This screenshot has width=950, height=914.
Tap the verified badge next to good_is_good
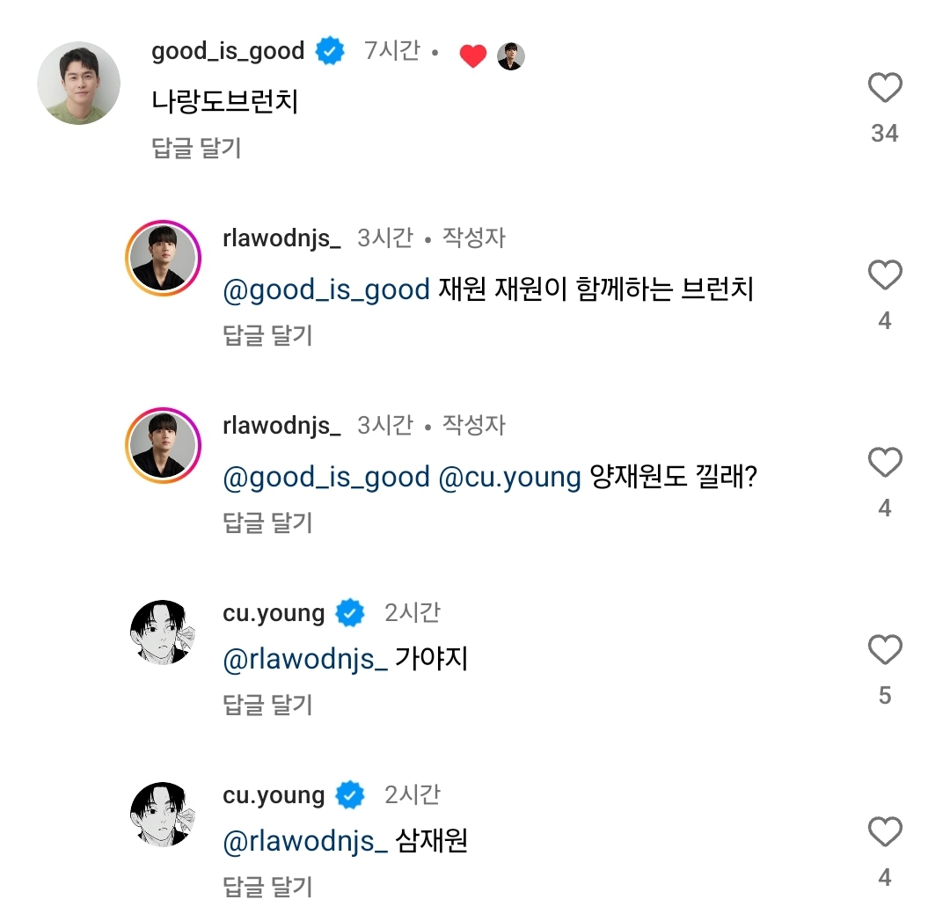click(x=330, y=52)
